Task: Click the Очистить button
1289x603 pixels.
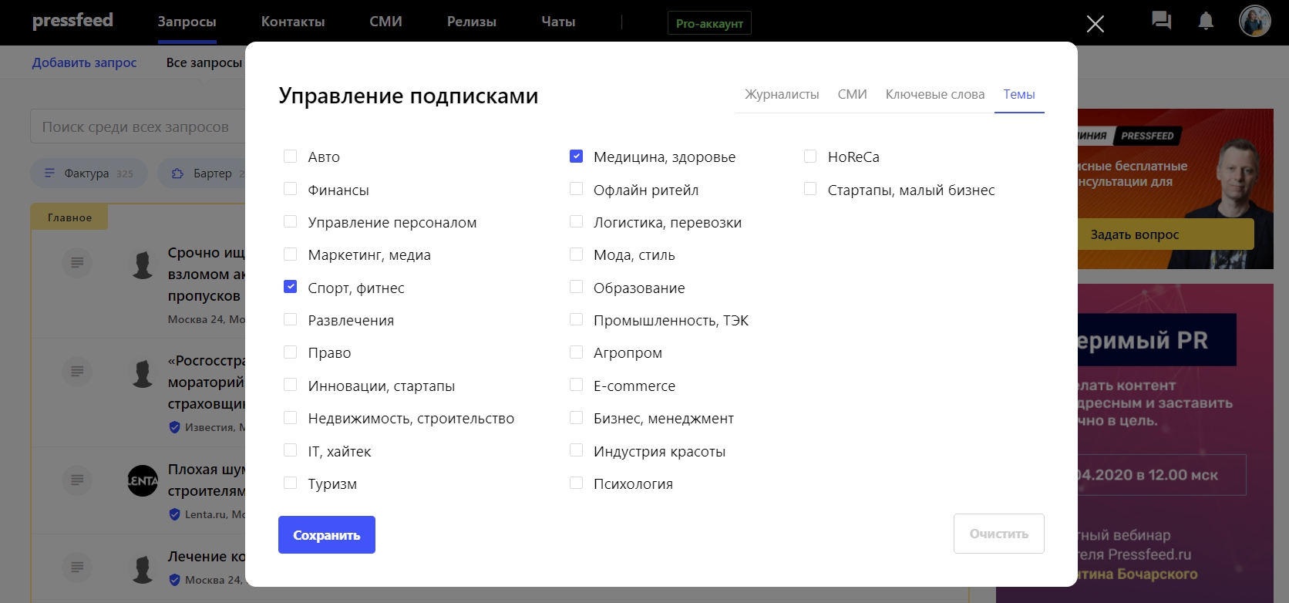Action: point(998,534)
